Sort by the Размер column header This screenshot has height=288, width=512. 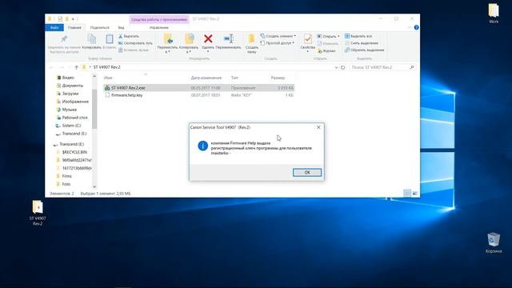[x=278, y=78]
